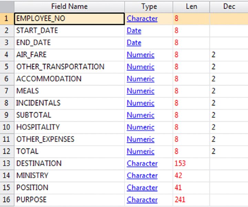The width and height of the screenshot is (248, 207).
Task: Click the length 153 of DESTINATION
Action: [180, 164]
